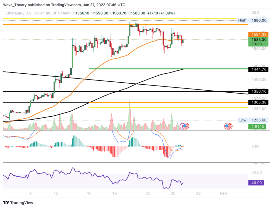273x208 pixels.
Task: Select the Low 1235.60 price label
Action: (253, 120)
